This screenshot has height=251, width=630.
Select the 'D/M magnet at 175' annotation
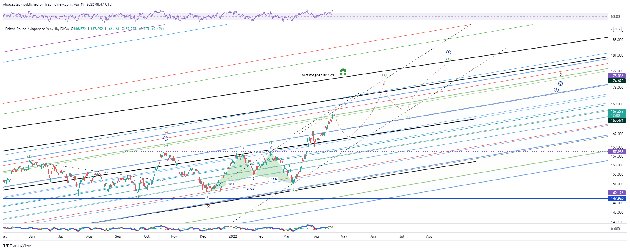pos(318,75)
